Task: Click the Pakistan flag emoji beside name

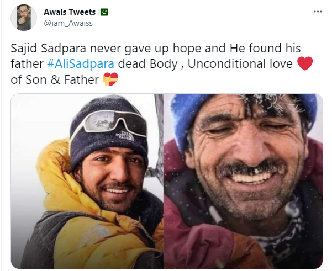Action: 104,12
